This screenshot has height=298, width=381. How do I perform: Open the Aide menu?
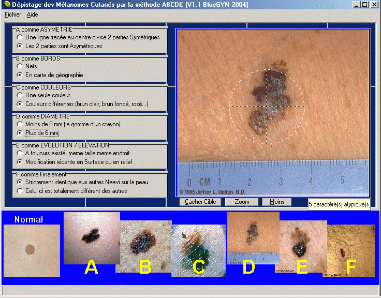32,14
